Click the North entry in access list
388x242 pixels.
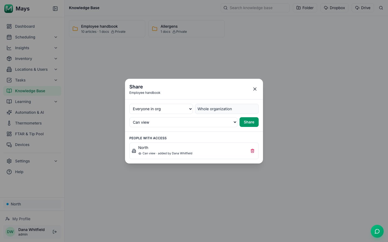(x=194, y=151)
